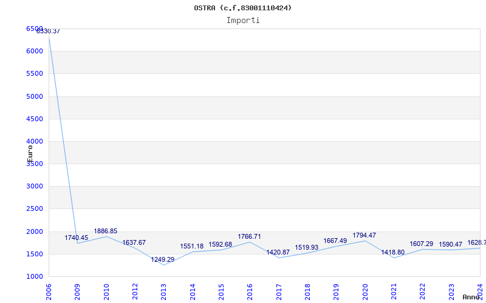The width and height of the screenshot is (486, 303).
Task: Select the 1766.71 data label
Action: tap(249, 236)
